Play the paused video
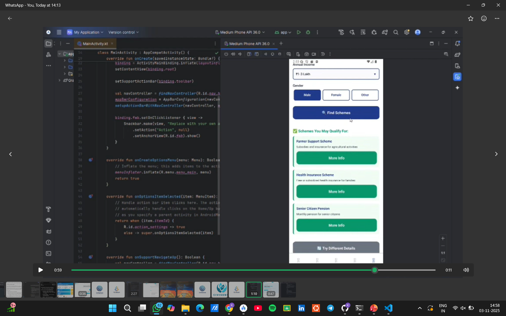 coord(41,270)
